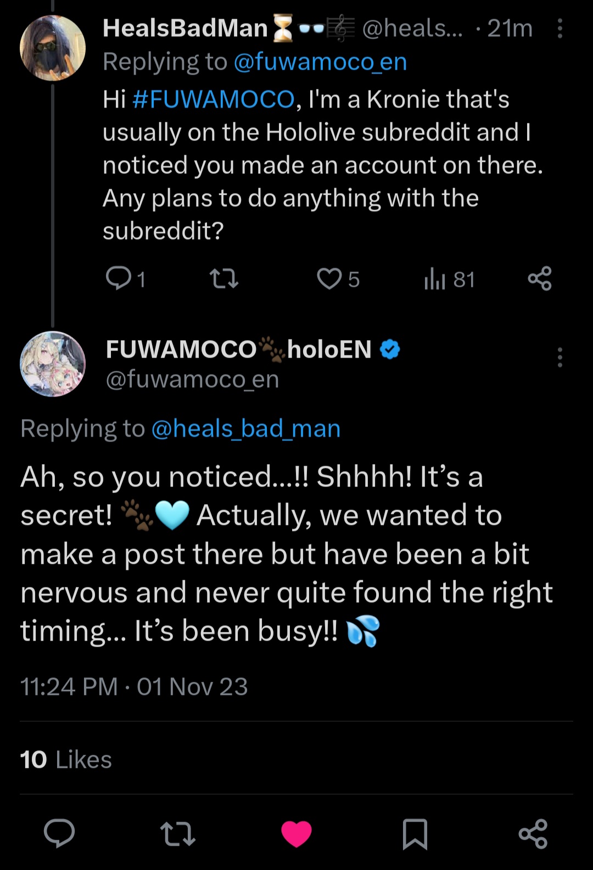Open more options for HealsBadMan's tweet
593x870 pixels.
tap(560, 29)
